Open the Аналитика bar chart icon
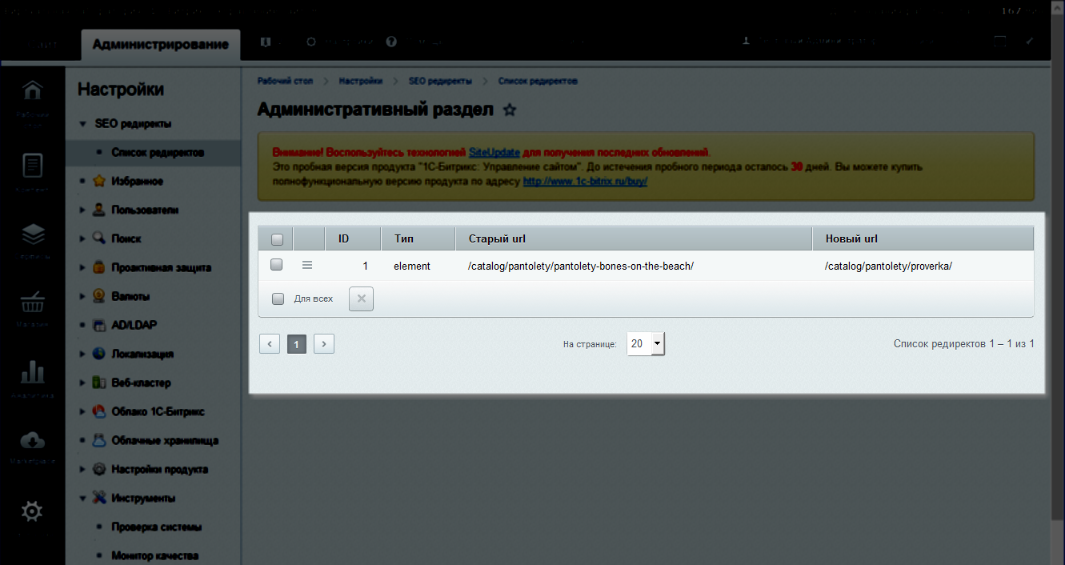Image resolution: width=1065 pixels, height=565 pixels. (32, 371)
